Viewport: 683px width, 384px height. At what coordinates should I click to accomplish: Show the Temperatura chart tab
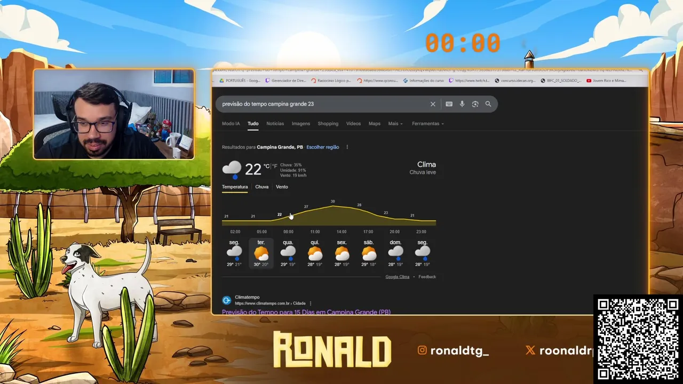coord(235,187)
